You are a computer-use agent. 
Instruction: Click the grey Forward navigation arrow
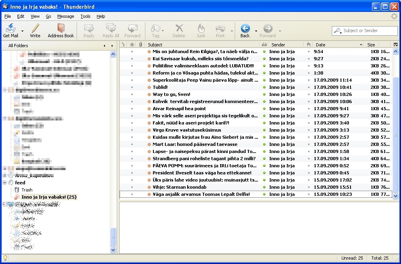(x=268, y=28)
